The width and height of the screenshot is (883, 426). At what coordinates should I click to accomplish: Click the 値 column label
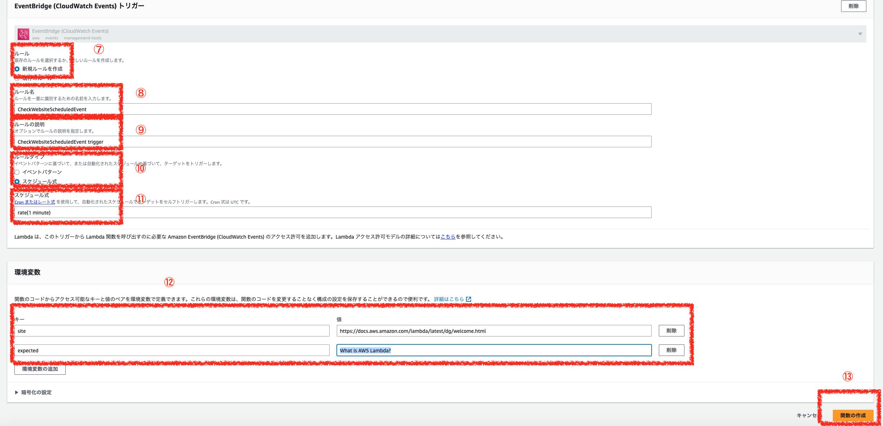coord(339,319)
